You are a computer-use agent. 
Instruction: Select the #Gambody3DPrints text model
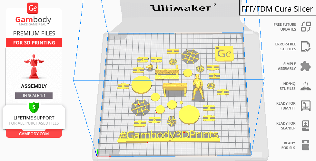(x=169, y=136)
